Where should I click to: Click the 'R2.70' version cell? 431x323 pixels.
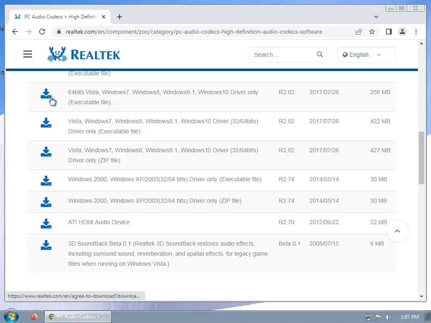[x=286, y=222]
